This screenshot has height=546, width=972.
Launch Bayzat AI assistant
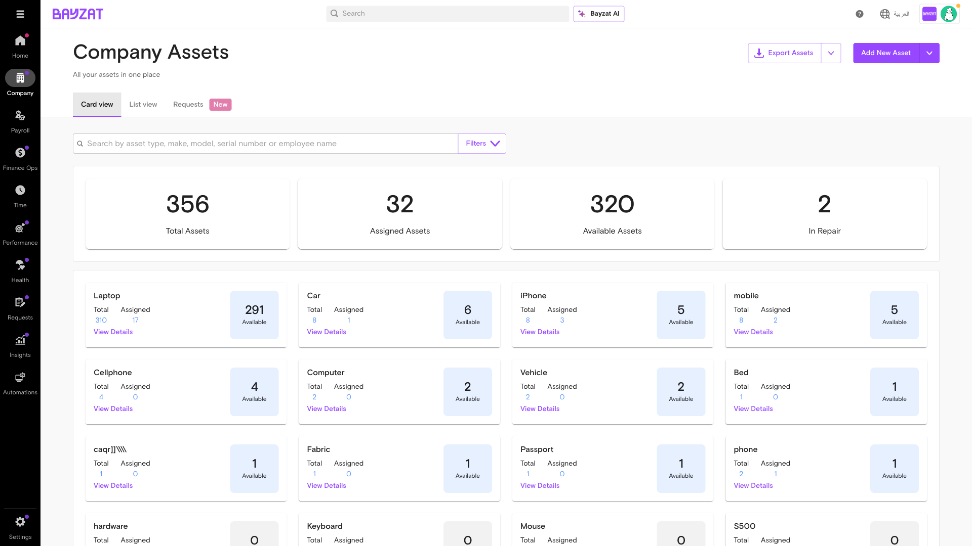599,14
